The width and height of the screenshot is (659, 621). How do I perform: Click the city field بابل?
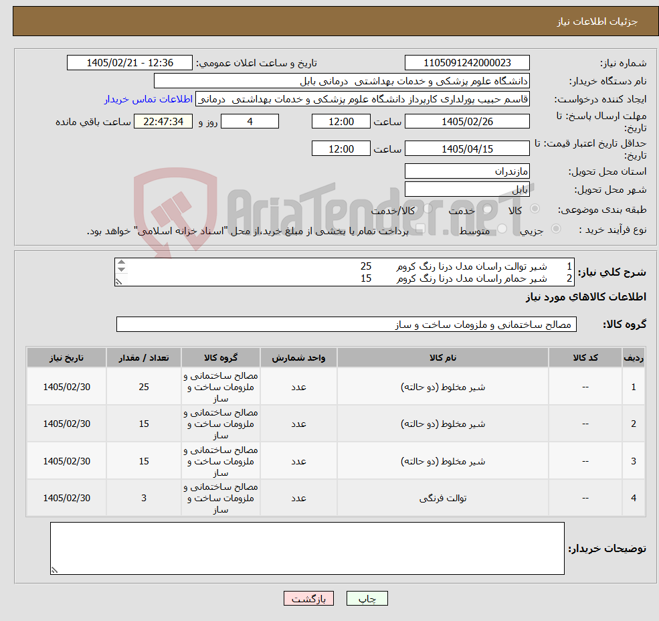467,189
